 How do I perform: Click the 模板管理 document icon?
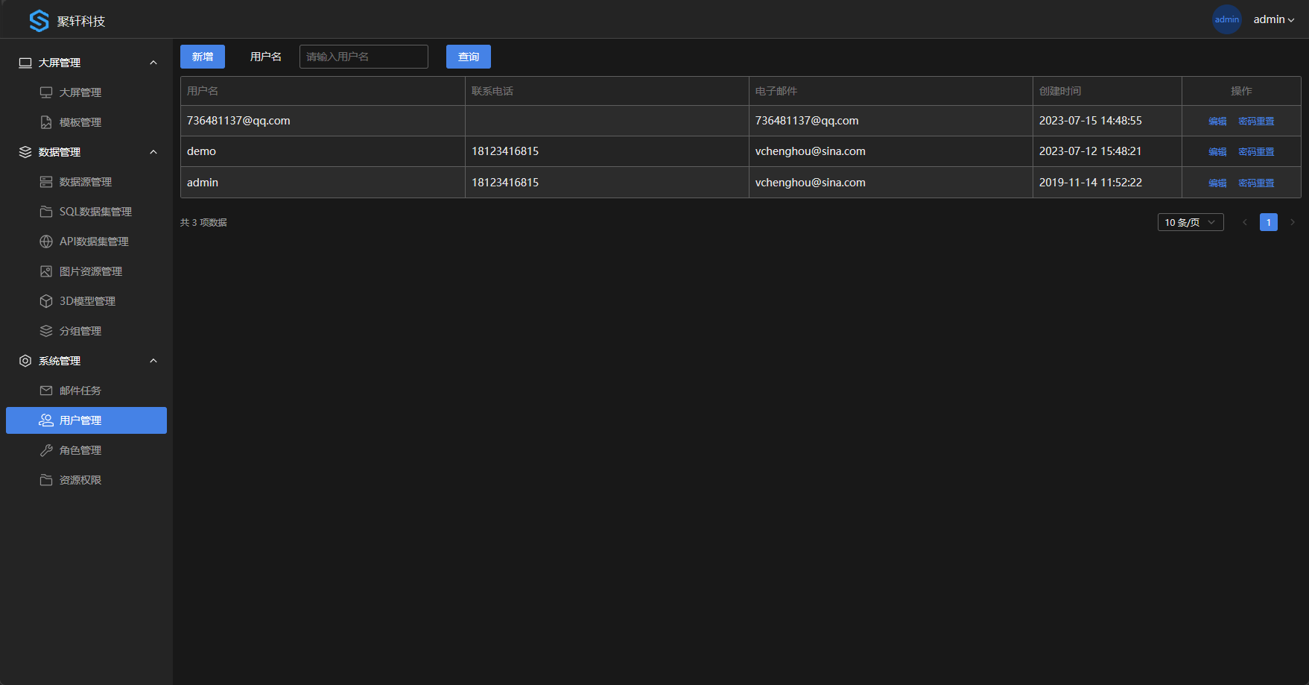(46, 122)
